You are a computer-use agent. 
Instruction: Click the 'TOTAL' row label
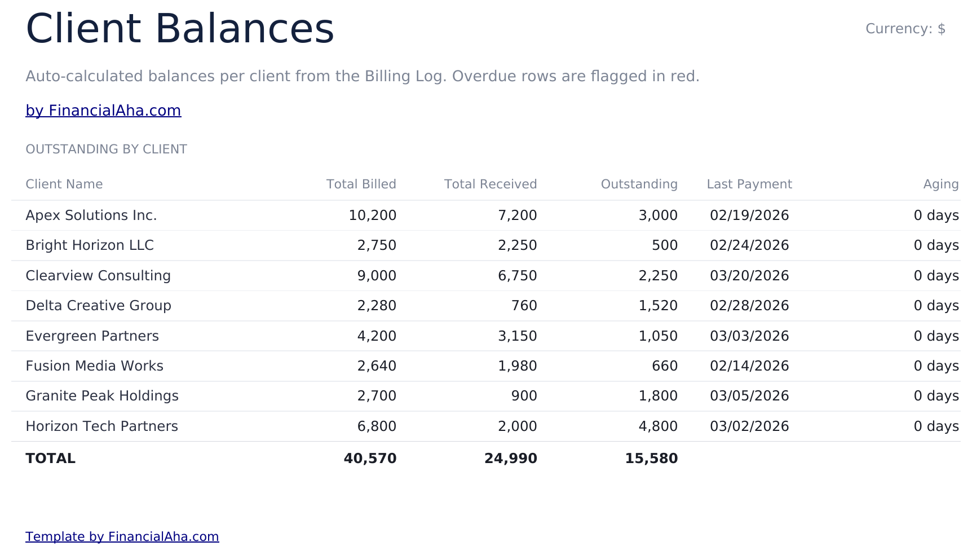point(50,459)
